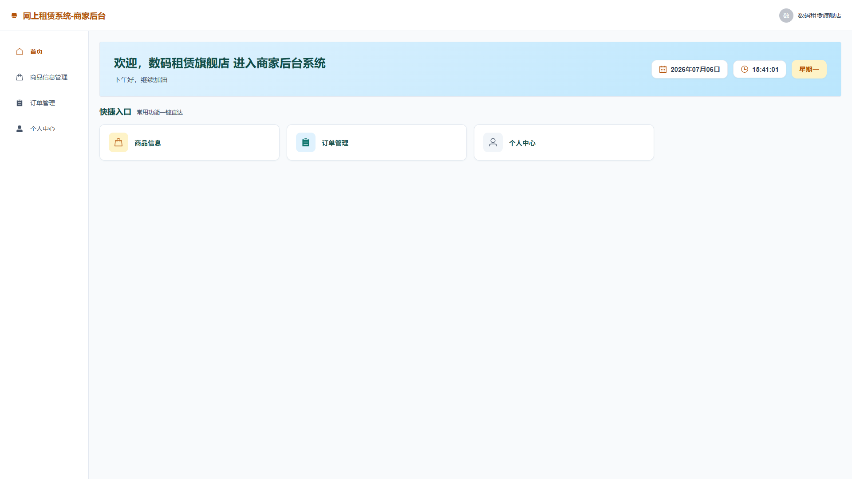Click the store logo icon in header
This screenshot has height=479, width=852.
tap(14, 16)
